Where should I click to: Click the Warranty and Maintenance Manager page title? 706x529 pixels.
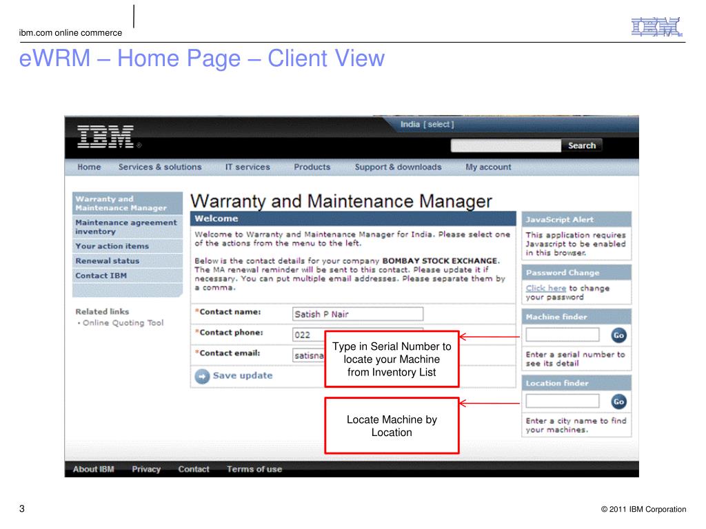point(341,201)
